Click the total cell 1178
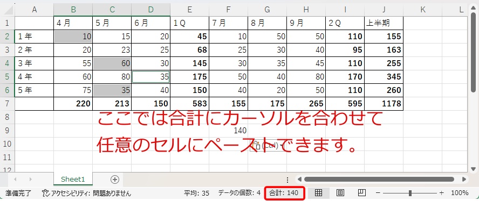This screenshot has height=201, width=479. coord(384,104)
